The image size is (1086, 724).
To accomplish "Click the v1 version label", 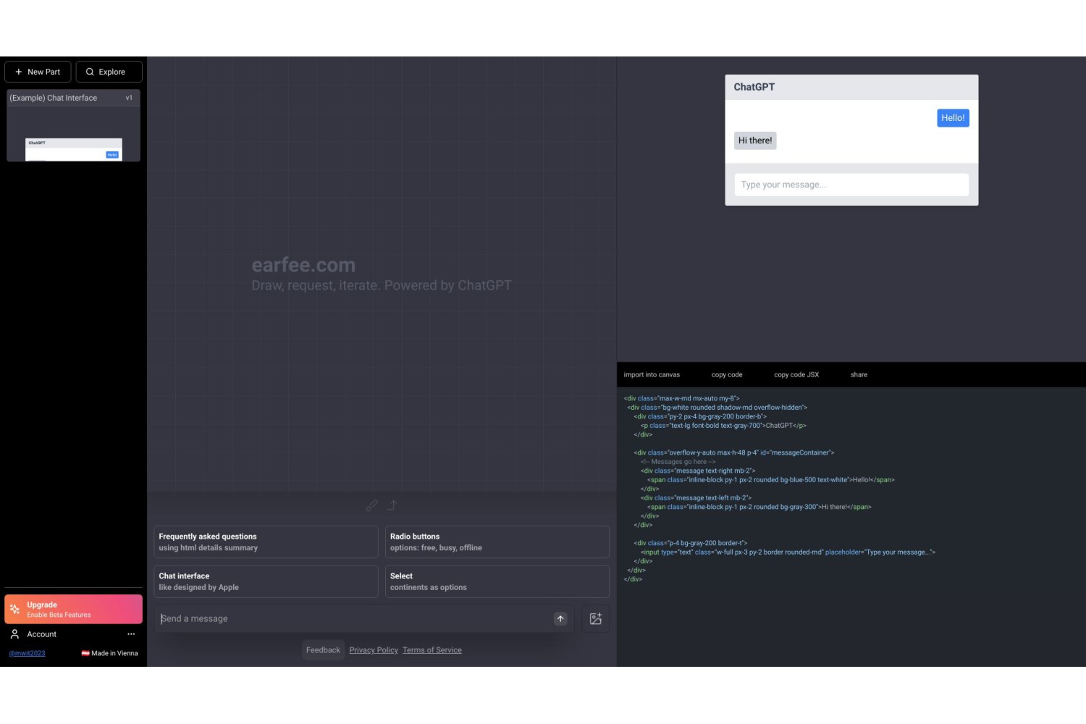I will click(x=129, y=98).
